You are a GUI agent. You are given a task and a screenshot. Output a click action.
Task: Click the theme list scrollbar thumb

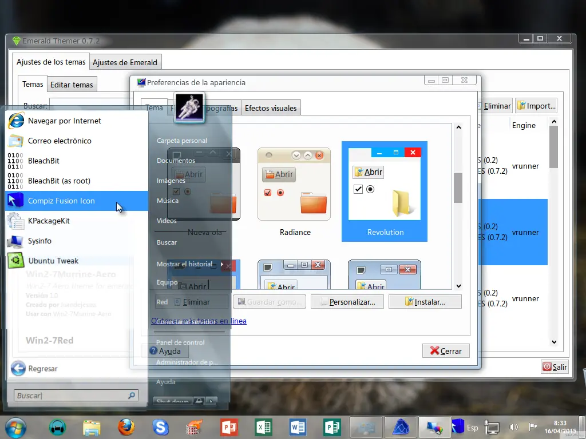click(x=458, y=187)
